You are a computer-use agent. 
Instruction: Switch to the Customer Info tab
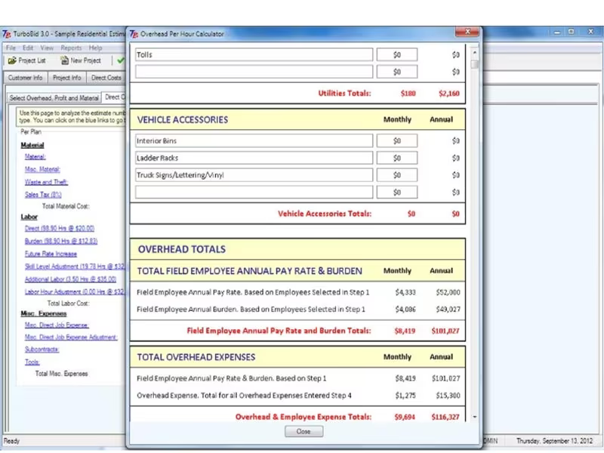pyautogui.click(x=26, y=78)
